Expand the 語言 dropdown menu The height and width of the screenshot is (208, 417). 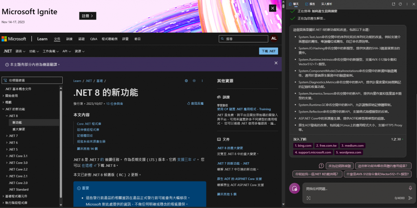point(20,51)
